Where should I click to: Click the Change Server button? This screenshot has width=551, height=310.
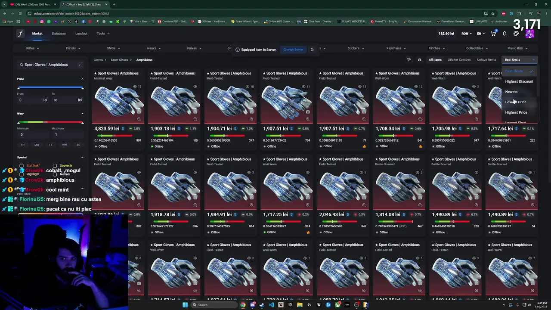coord(293,50)
